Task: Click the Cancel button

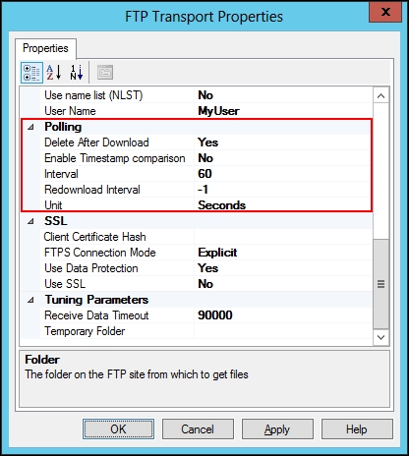Action: point(198,429)
